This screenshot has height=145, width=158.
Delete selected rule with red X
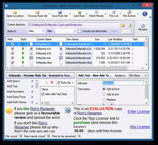coord(52,82)
